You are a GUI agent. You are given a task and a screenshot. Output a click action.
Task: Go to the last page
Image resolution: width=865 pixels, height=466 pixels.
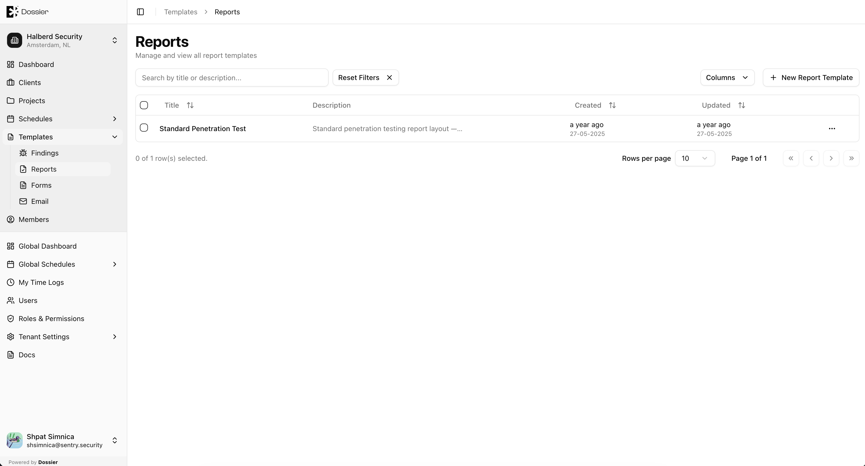pos(851,159)
